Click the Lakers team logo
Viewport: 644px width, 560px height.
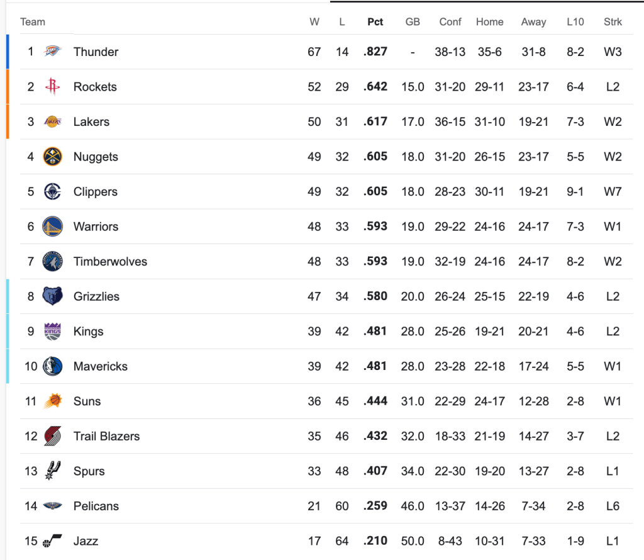click(x=53, y=121)
